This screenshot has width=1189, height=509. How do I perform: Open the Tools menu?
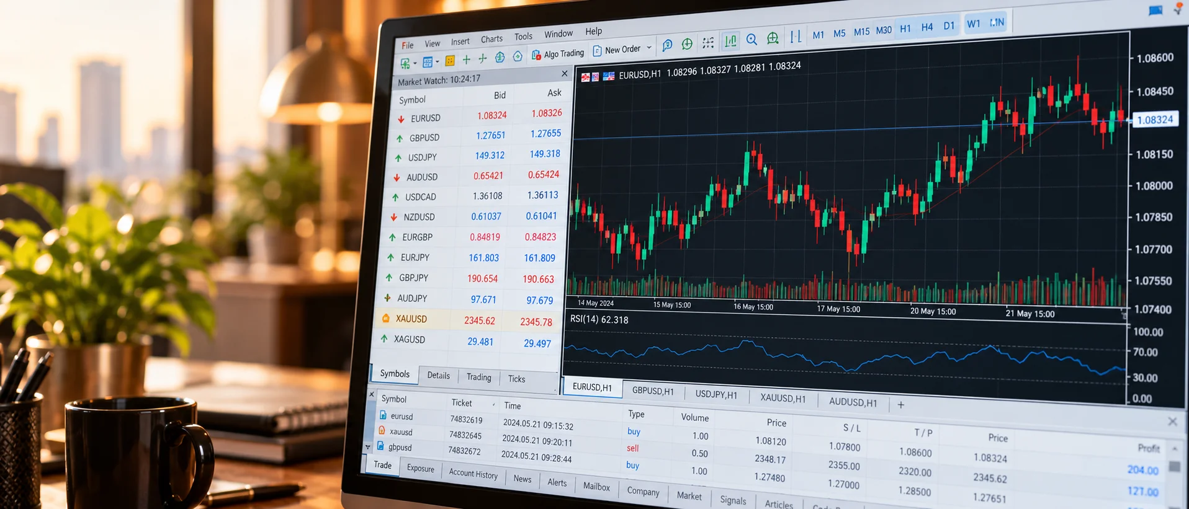point(523,37)
